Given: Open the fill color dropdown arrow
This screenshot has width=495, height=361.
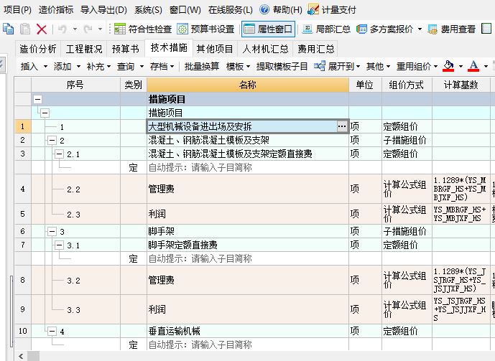Looking at the screenshot, I should click(461, 67).
